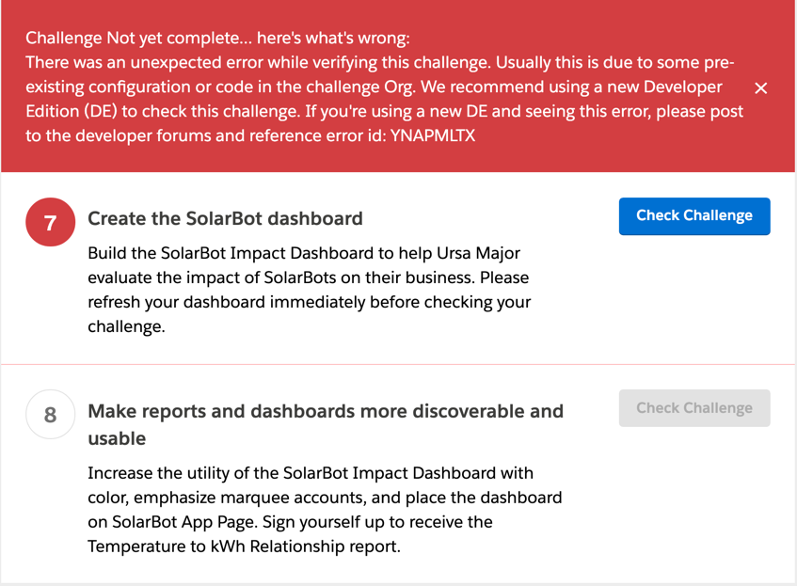Dismiss the red error banner with the X
797x586 pixels.
761,87
